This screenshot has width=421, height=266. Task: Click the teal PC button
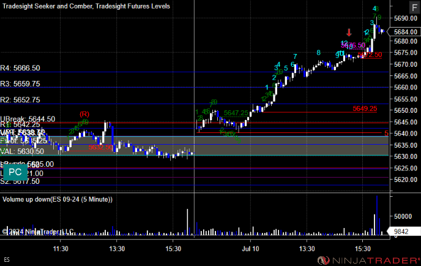point(15,172)
